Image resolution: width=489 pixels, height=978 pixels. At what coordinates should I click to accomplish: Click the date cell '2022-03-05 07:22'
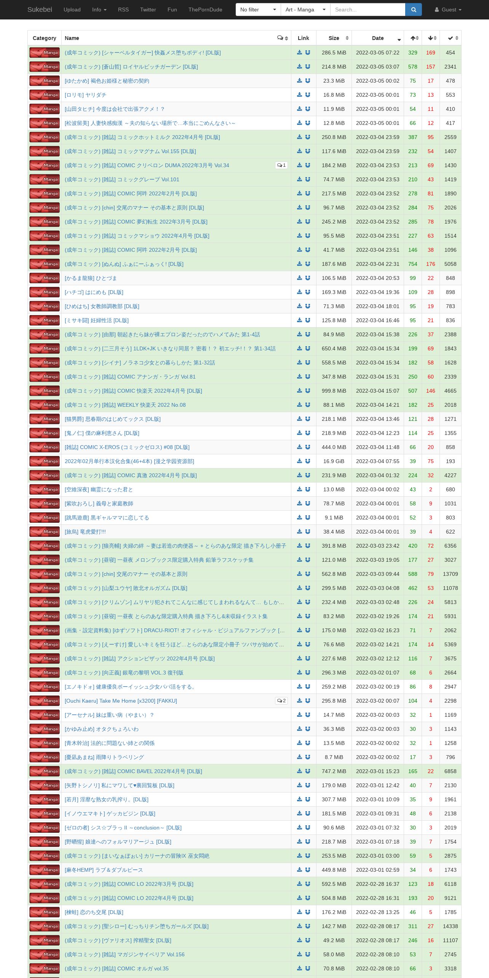pyautogui.click(x=378, y=53)
